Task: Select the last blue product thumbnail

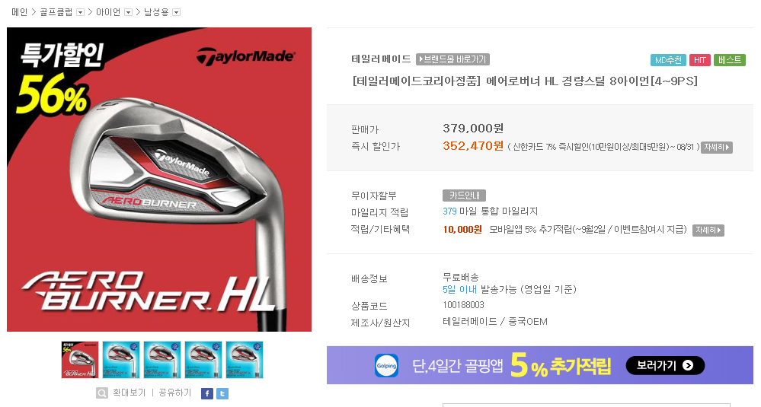Action: (x=245, y=360)
